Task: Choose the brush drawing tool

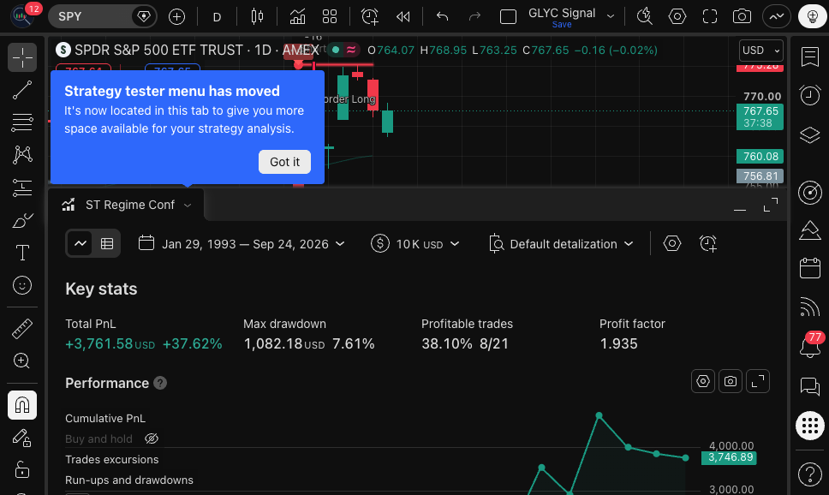Action: 22,220
